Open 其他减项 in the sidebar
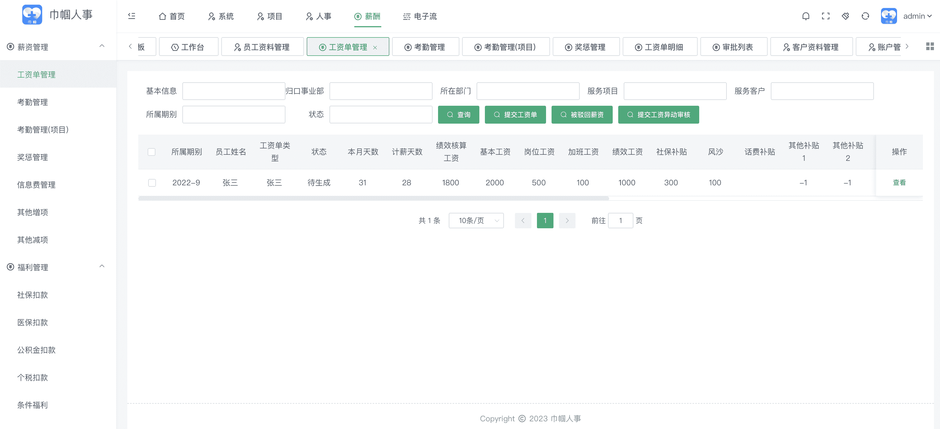The height and width of the screenshot is (429, 940). (58, 240)
